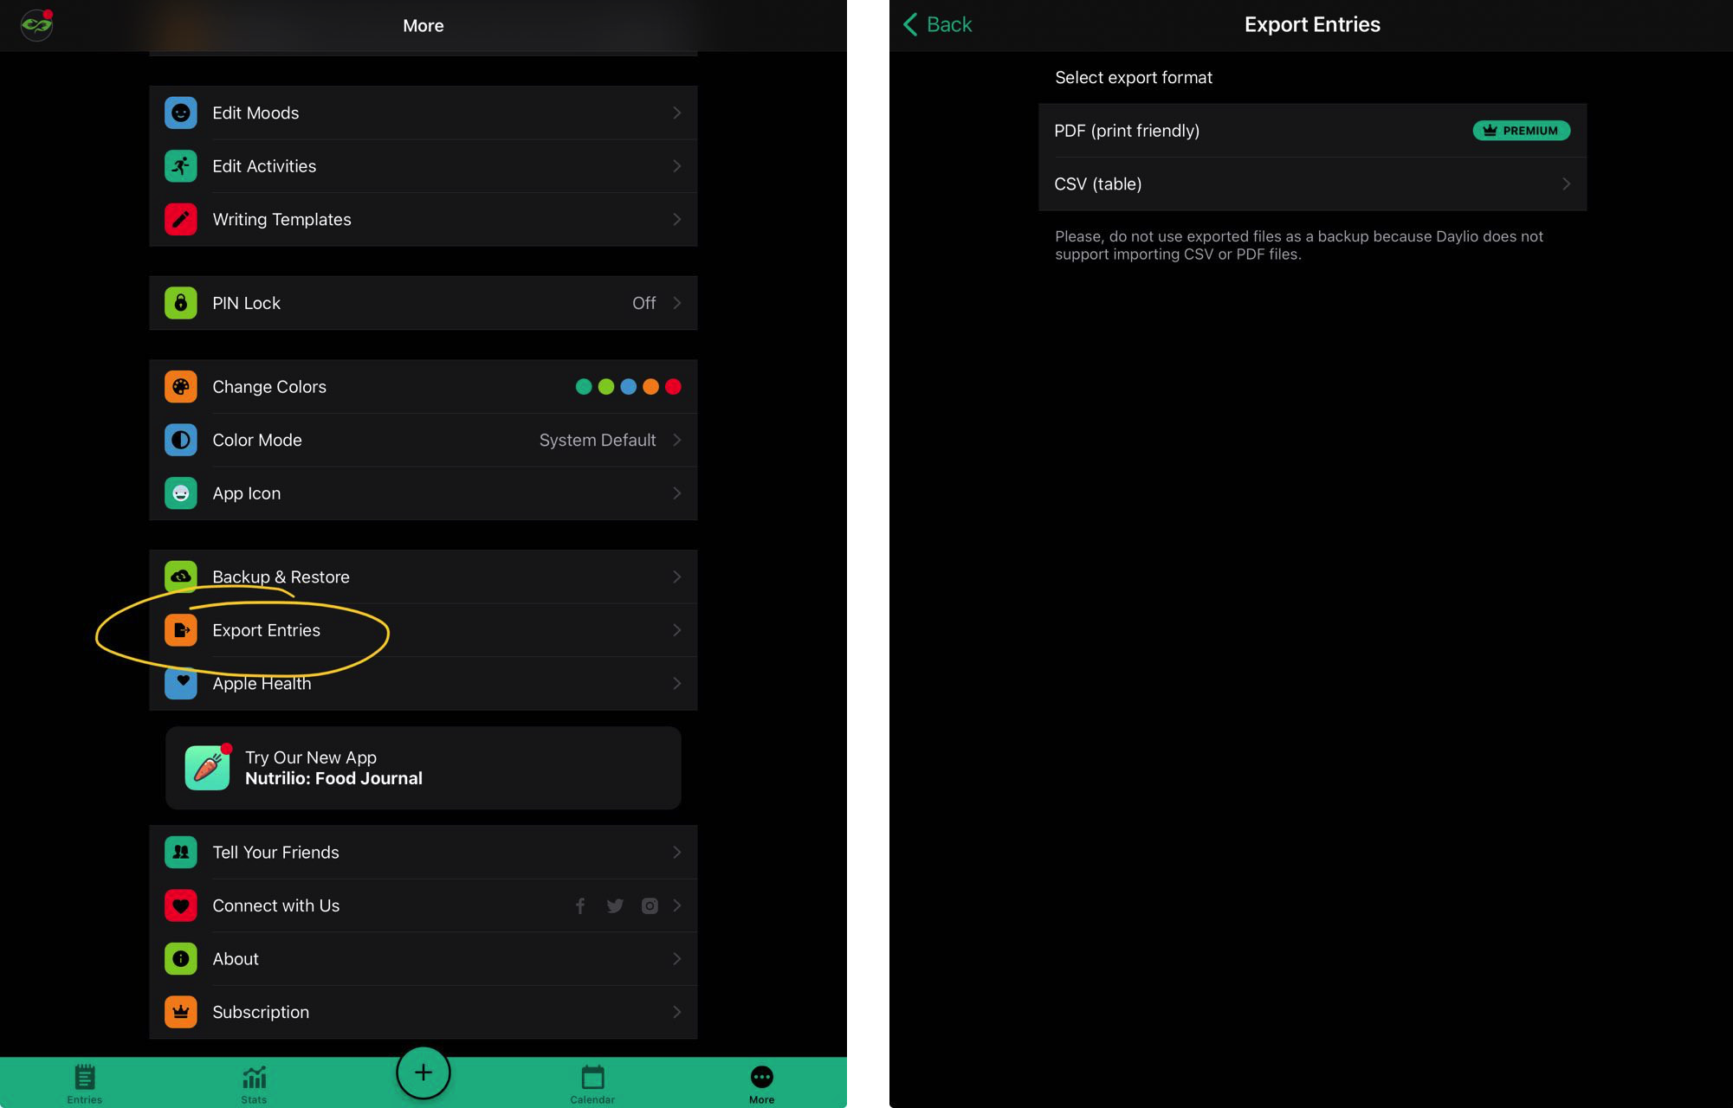Open About section in More
Image resolution: width=1733 pixels, height=1108 pixels.
click(424, 958)
